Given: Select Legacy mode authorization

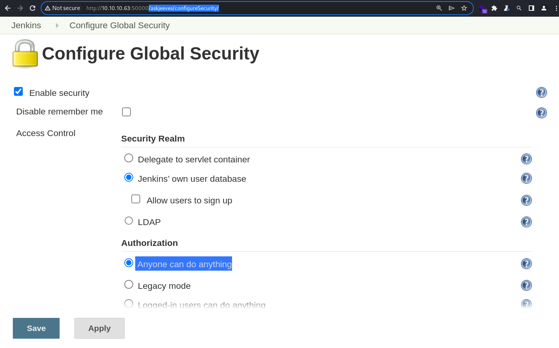Looking at the screenshot, I should [x=129, y=285].
